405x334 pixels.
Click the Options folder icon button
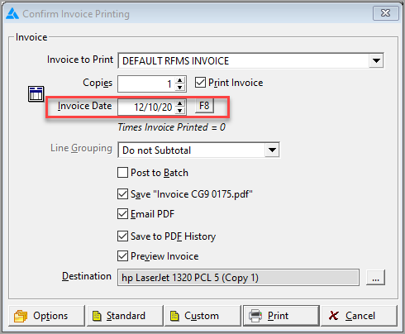click(21, 316)
